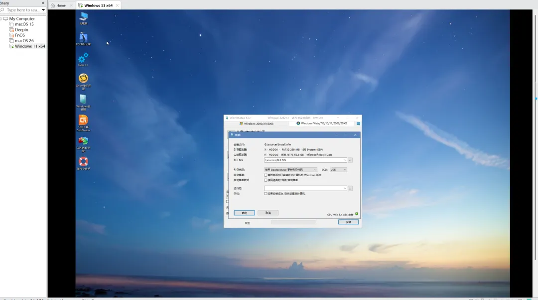
Task: Launch the Dism++ gear icon
Action: tap(83, 59)
